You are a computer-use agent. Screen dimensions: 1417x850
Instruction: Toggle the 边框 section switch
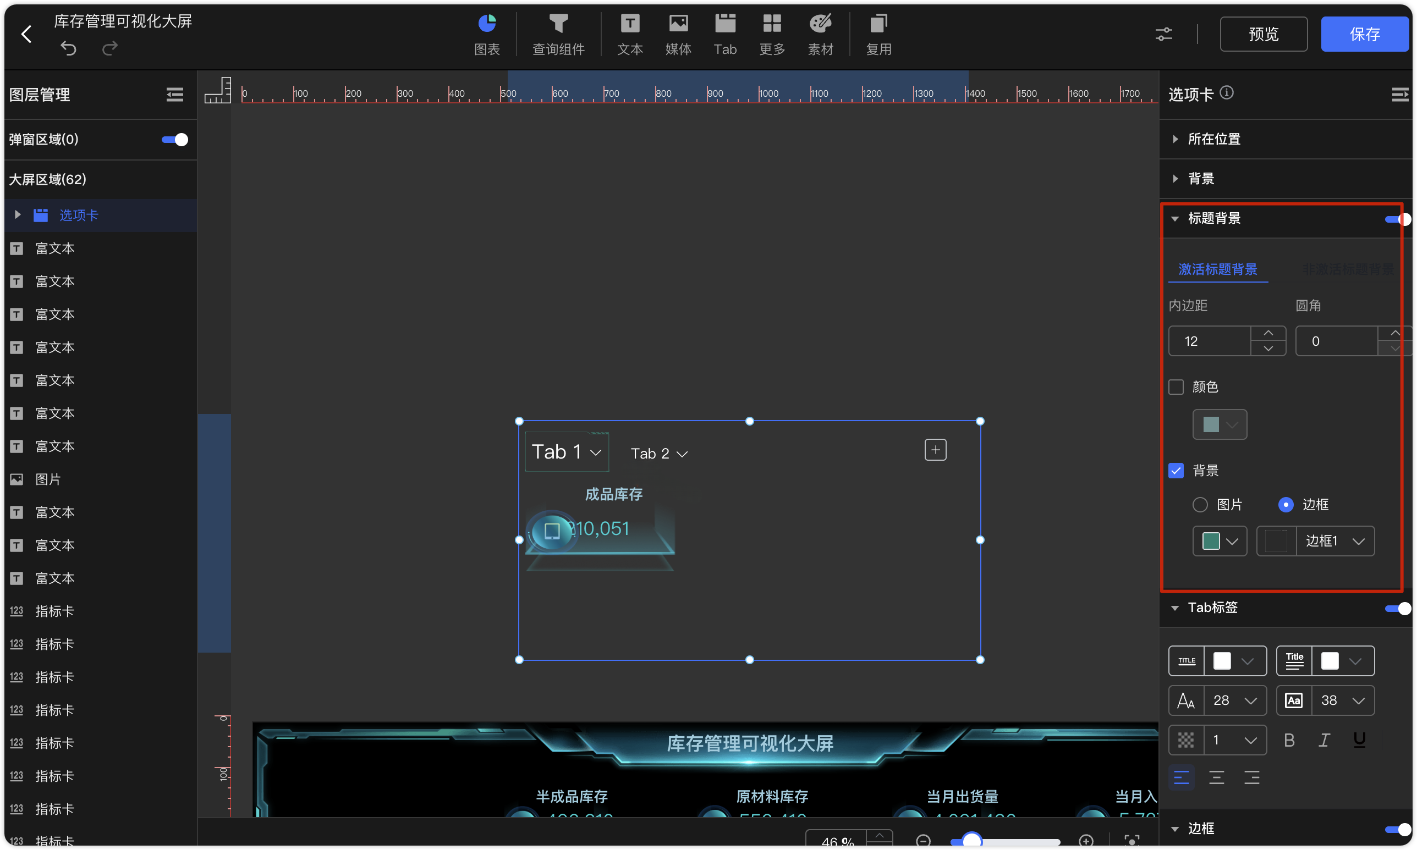tap(1398, 829)
